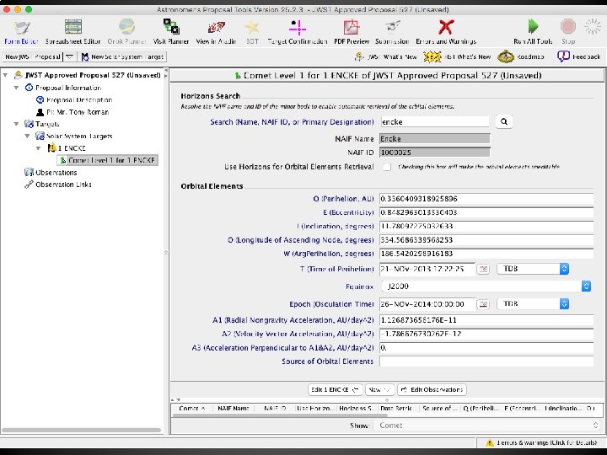The width and height of the screenshot is (607, 455).
Task: Click Edit 1 ENCKE button
Action: point(336,389)
